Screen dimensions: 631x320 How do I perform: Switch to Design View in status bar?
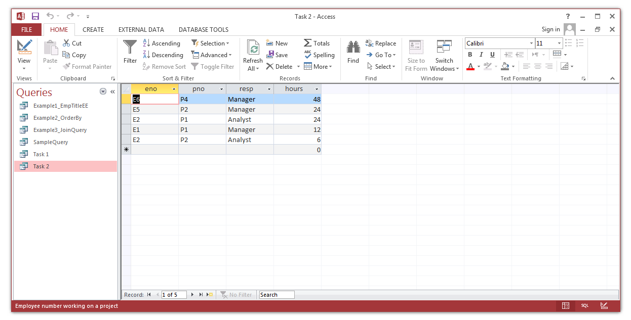tap(604, 306)
